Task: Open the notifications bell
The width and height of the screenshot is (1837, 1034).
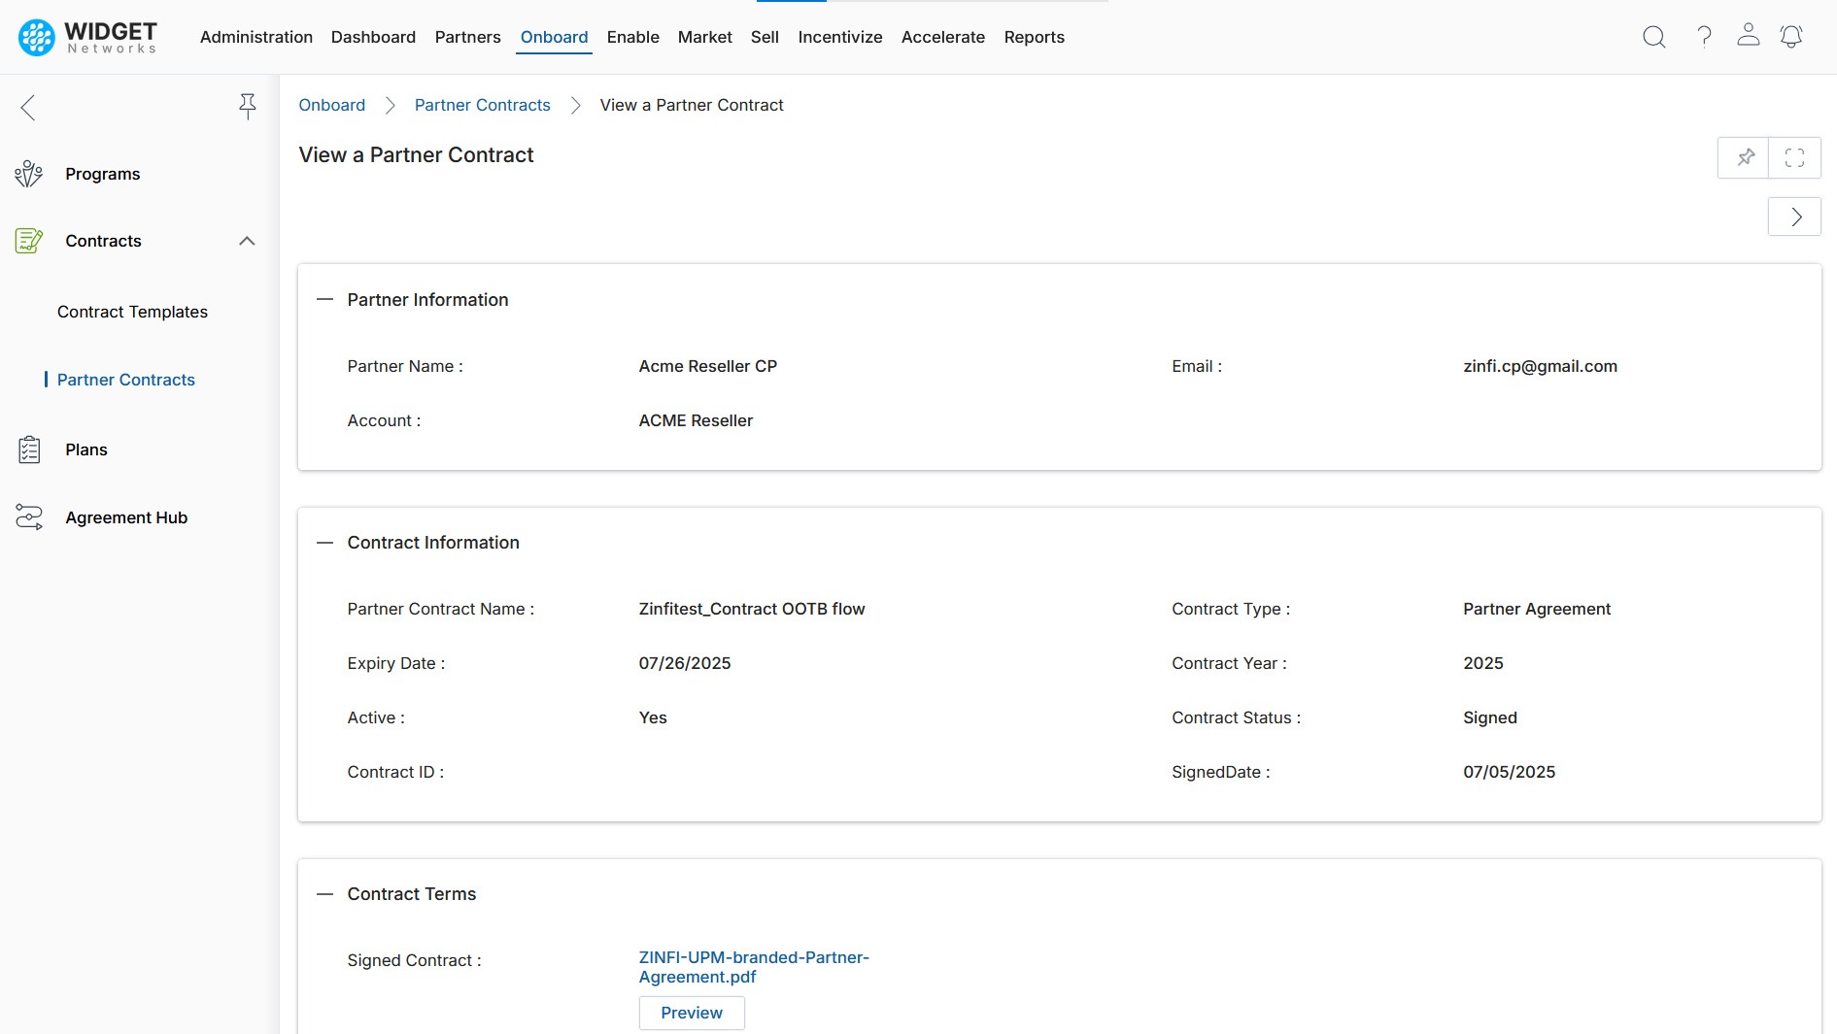Action: click(x=1790, y=37)
